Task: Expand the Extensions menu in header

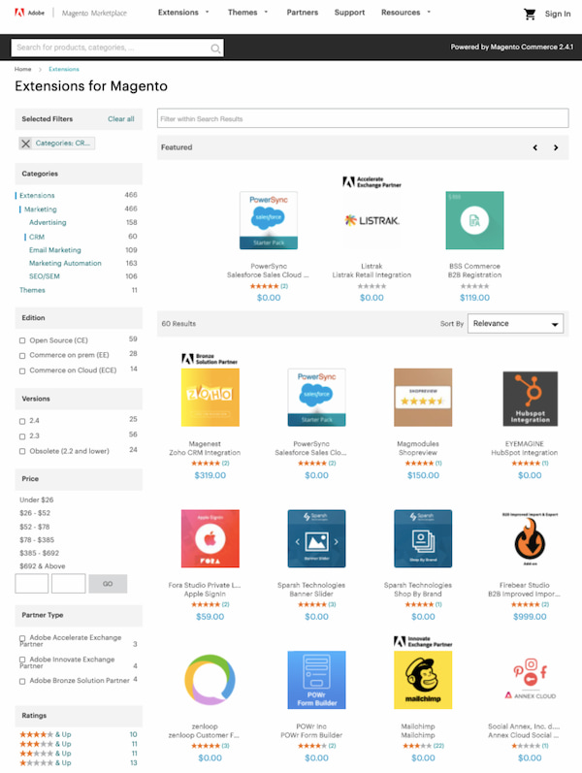Action: pyautogui.click(x=184, y=14)
